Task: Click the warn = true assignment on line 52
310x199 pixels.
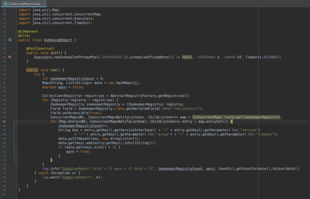Action: pyautogui.click(x=78, y=152)
